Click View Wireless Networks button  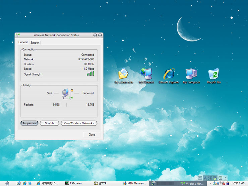(79, 123)
